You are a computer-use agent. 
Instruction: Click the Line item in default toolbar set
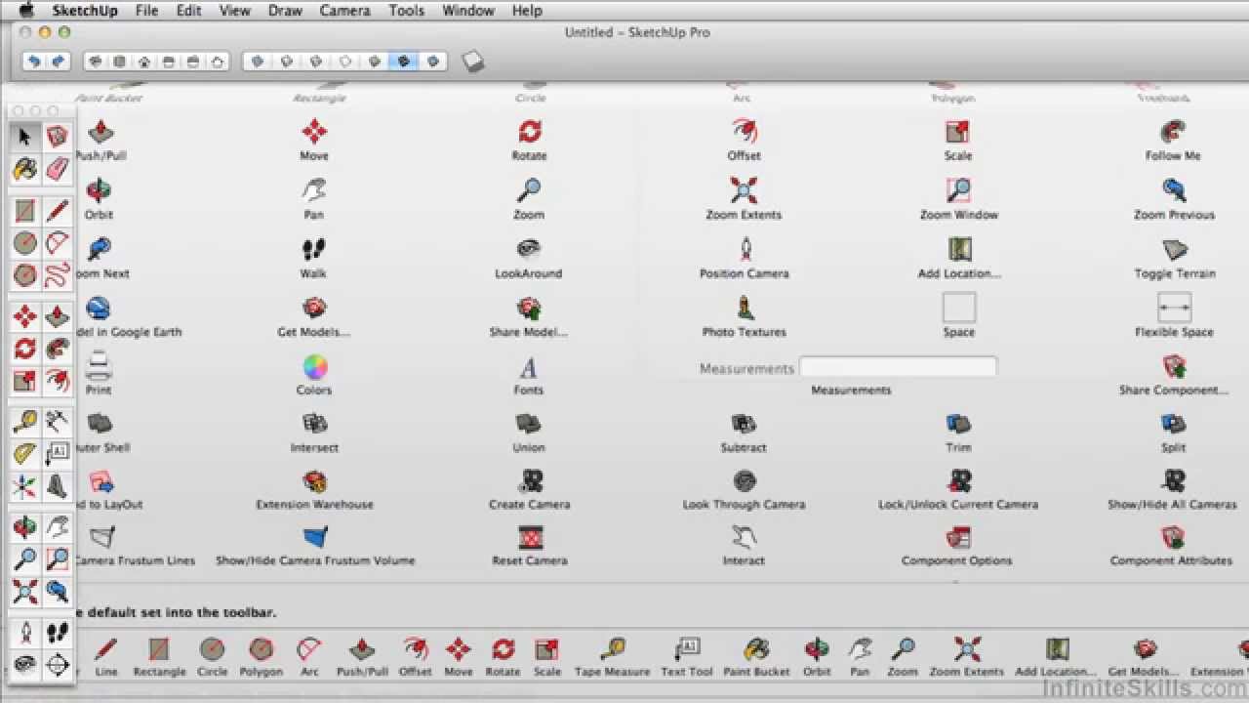click(106, 657)
